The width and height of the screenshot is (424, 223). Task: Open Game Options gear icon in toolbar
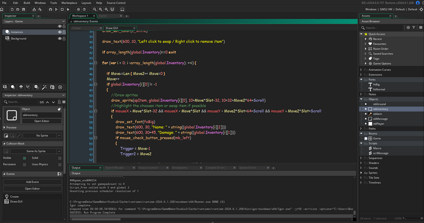(x=78, y=9)
